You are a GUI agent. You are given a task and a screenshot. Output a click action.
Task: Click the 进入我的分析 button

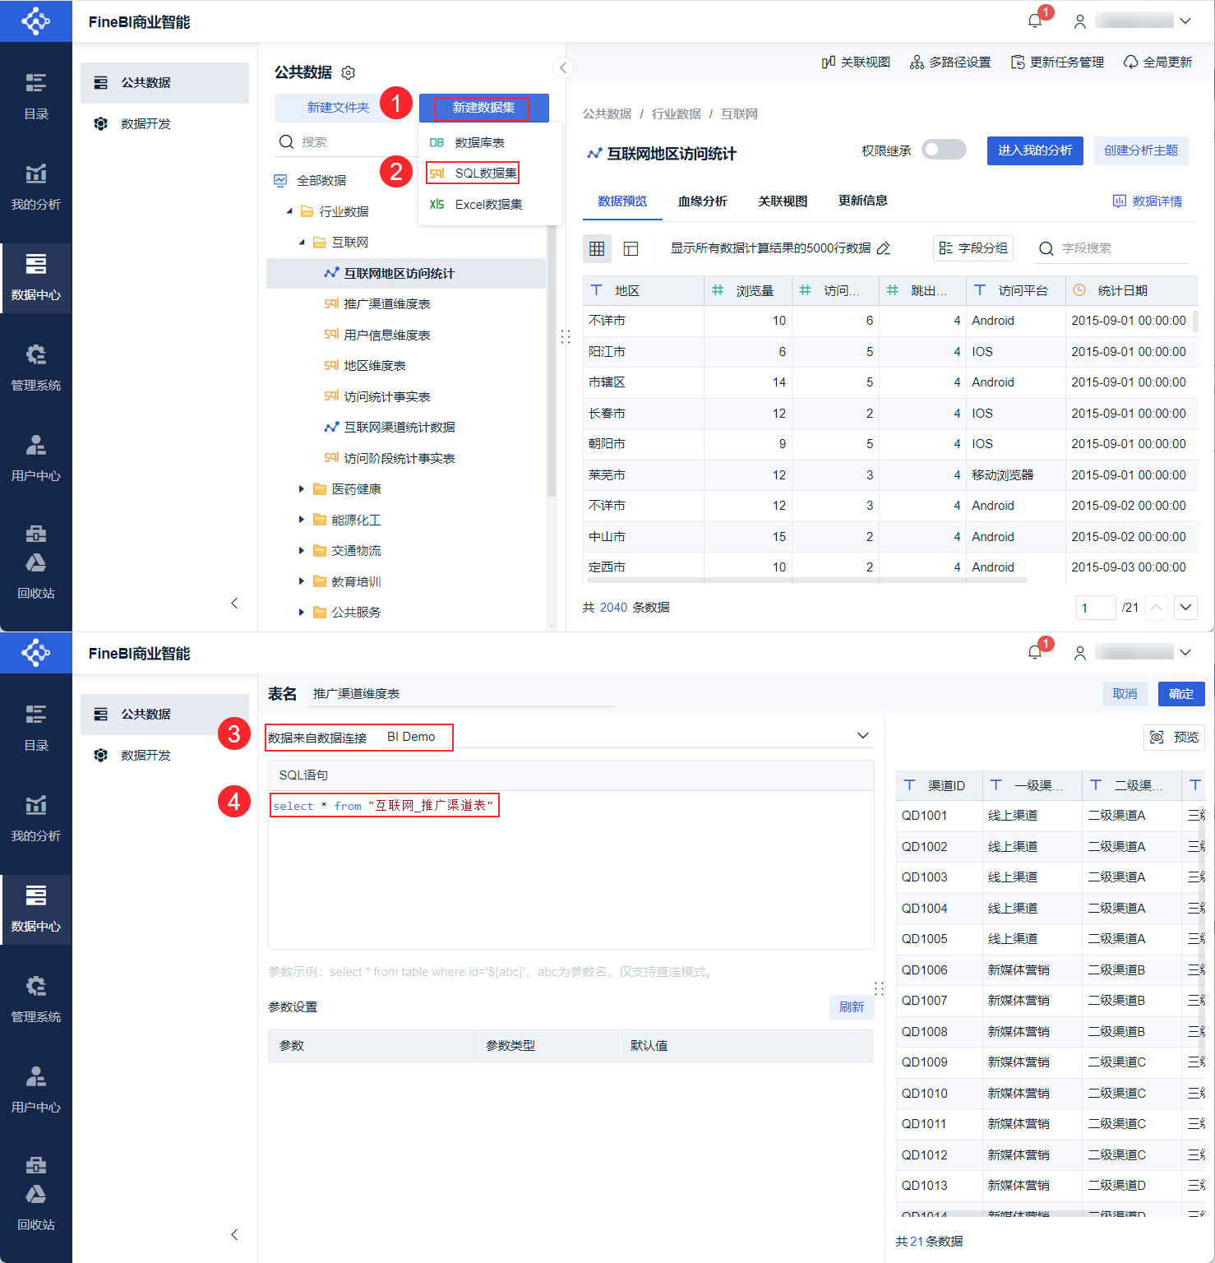[1035, 150]
